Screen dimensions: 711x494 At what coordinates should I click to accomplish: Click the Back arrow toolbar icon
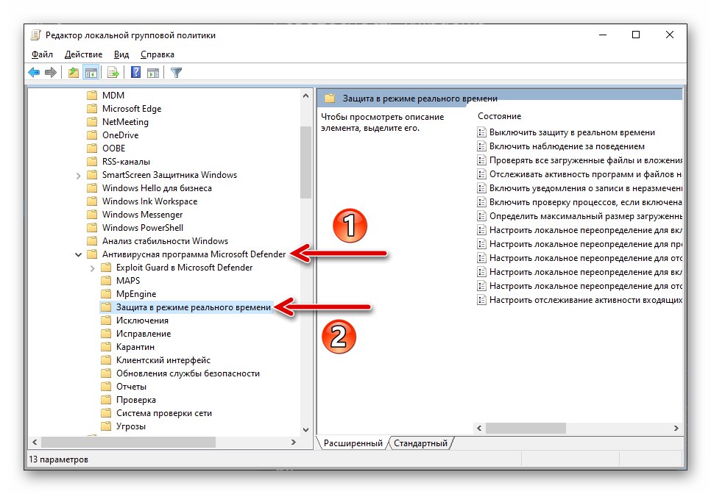[x=34, y=73]
